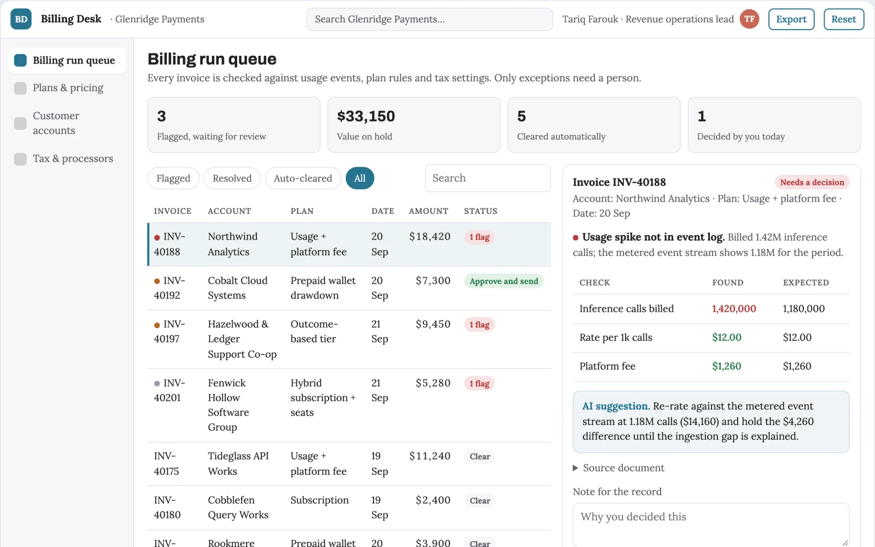
Task: Focus the Search Glenridge Payments field
Action: [429, 19]
